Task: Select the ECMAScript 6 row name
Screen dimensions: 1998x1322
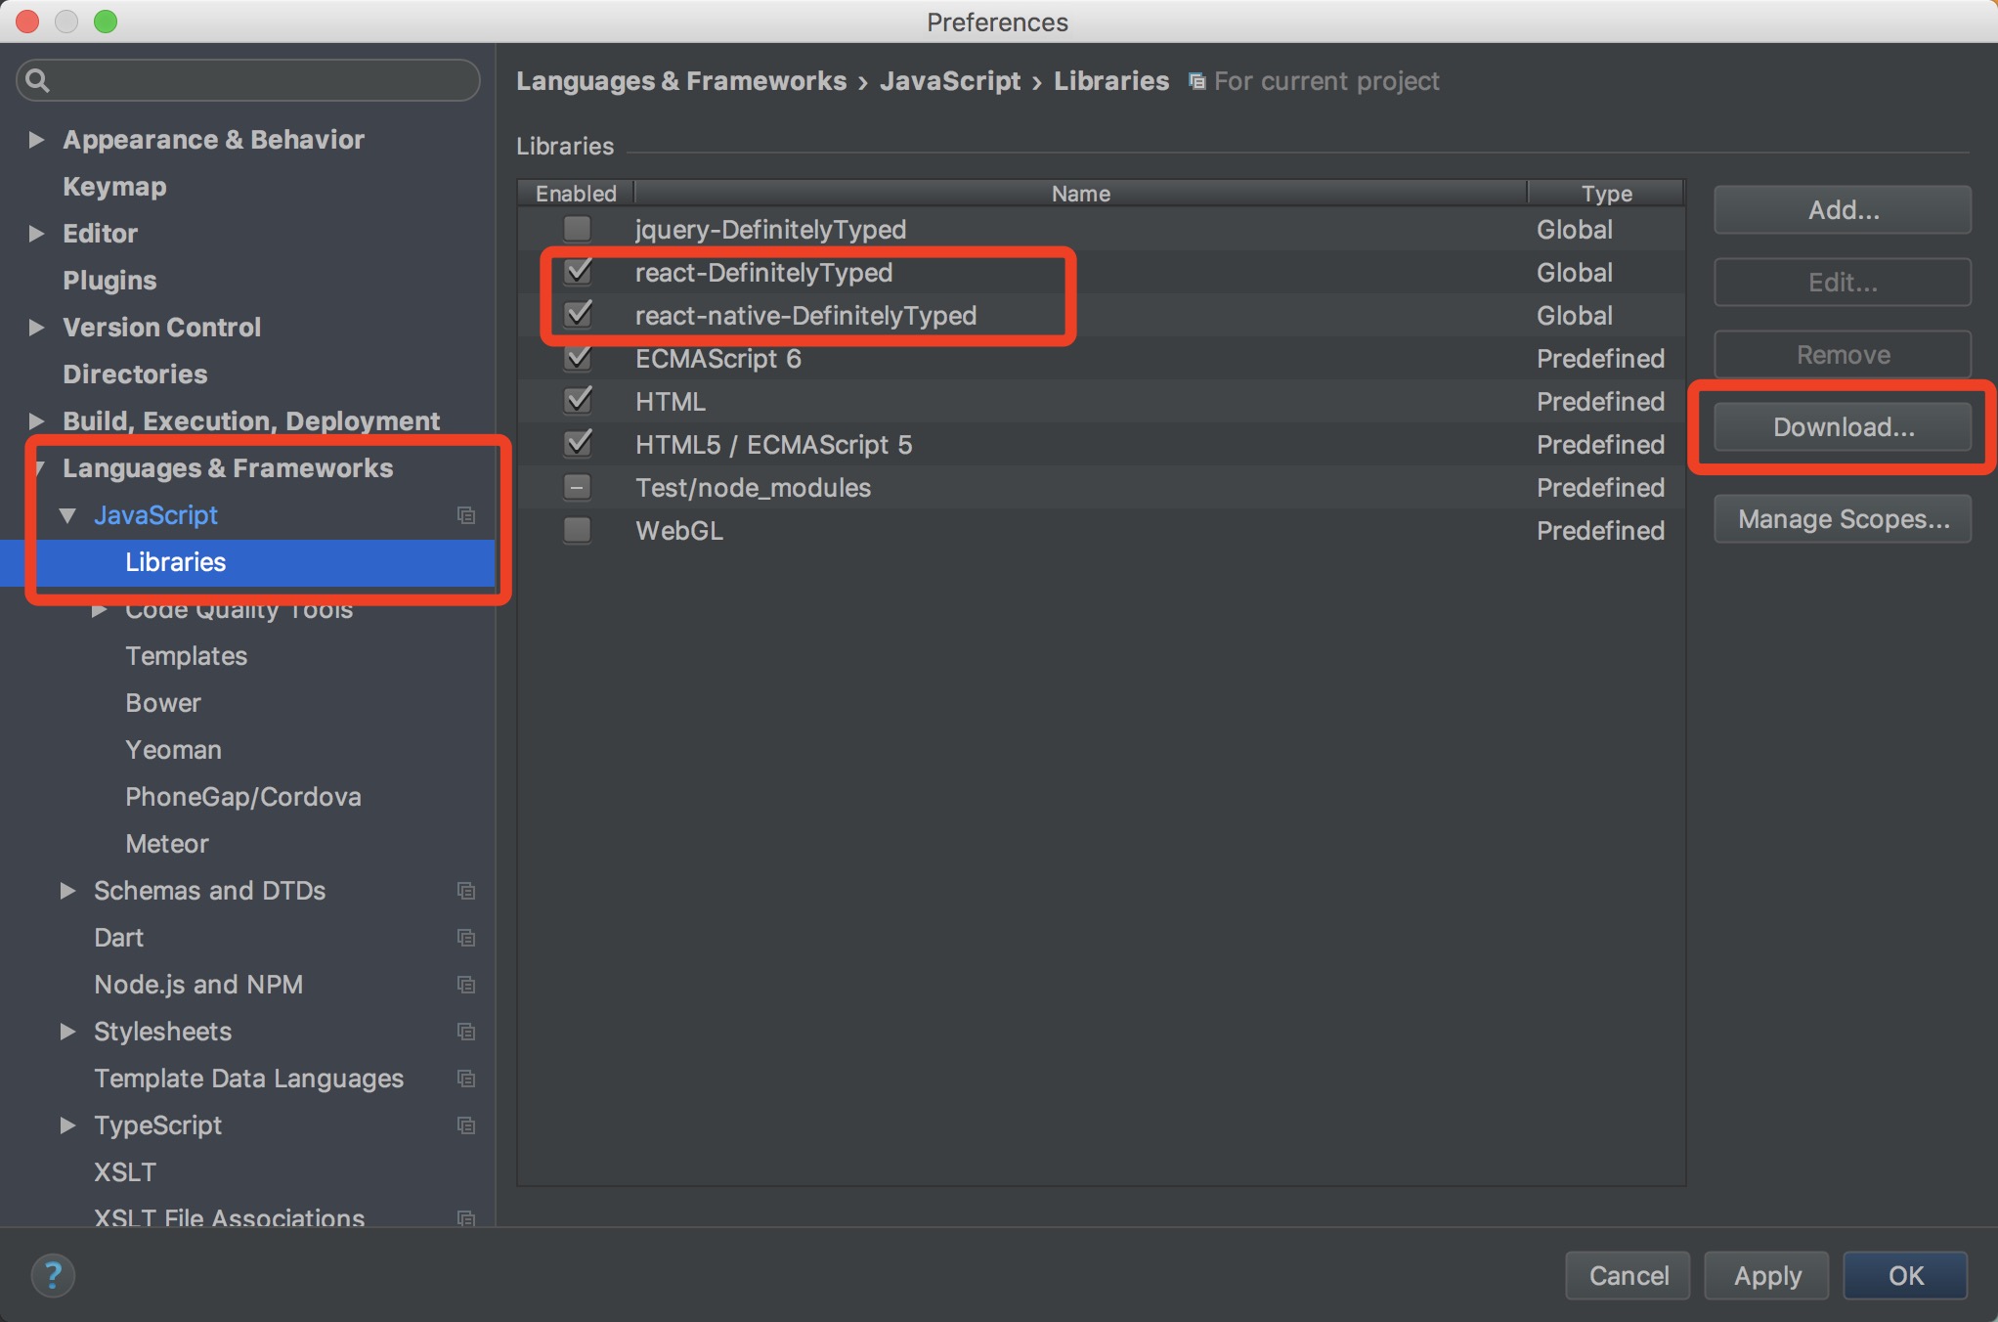Action: pyautogui.click(x=718, y=359)
